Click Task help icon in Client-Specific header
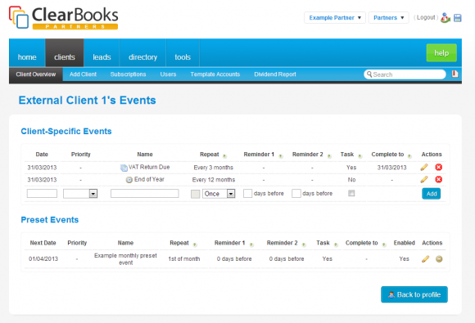Viewport: 475px width, 323px height. point(360,156)
